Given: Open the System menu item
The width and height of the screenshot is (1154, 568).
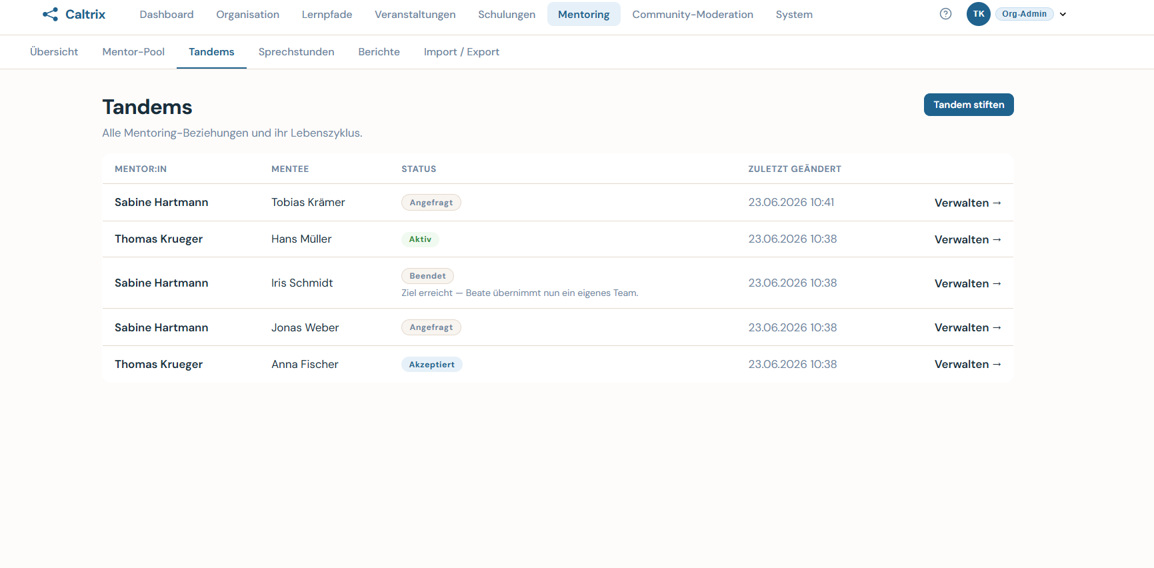Looking at the screenshot, I should point(794,14).
